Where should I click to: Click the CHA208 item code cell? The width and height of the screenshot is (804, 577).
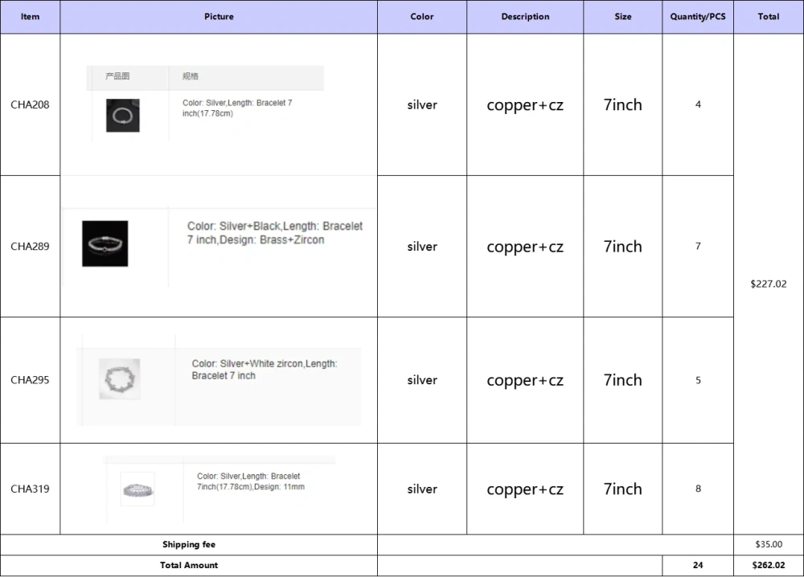point(30,104)
